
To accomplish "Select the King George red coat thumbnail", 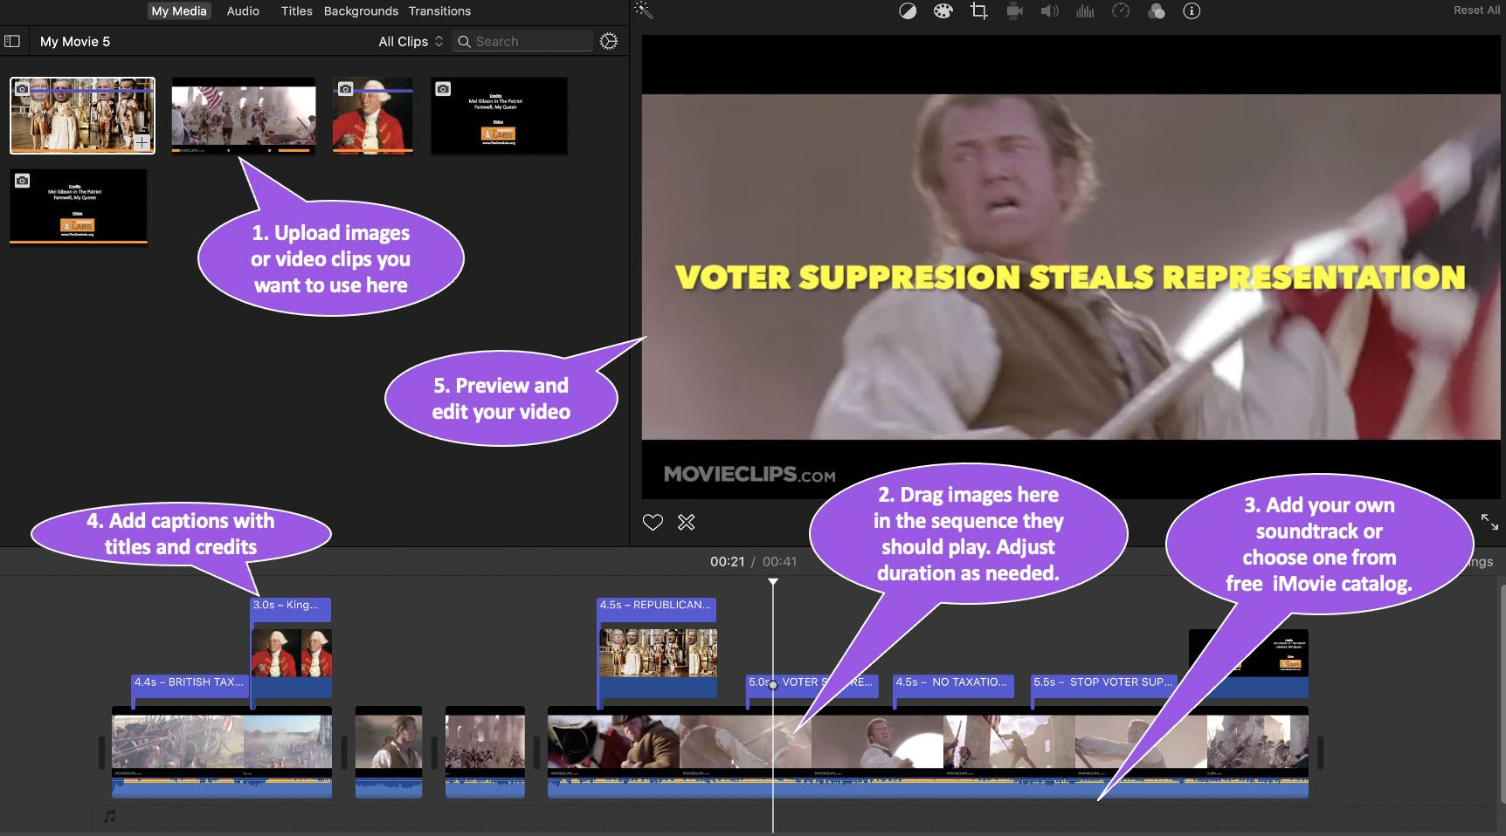I will point(373,115).
